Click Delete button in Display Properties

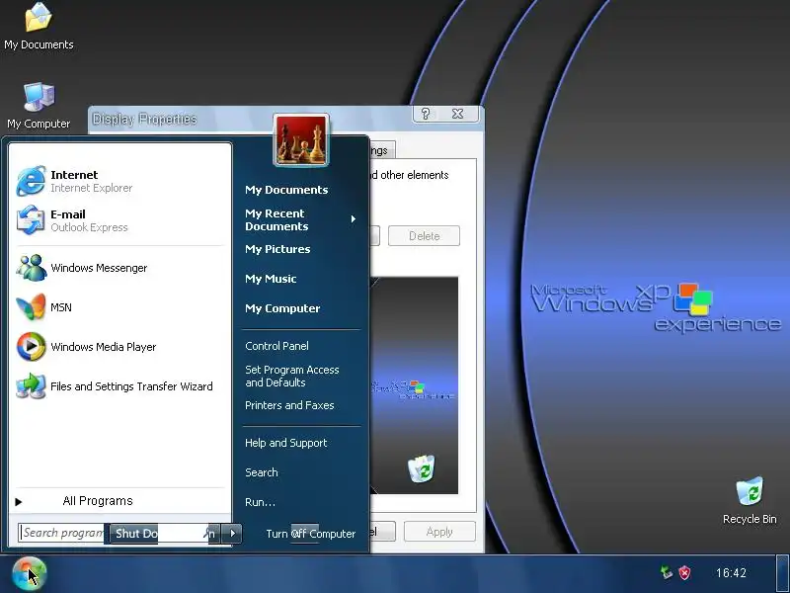click(424, 236)
